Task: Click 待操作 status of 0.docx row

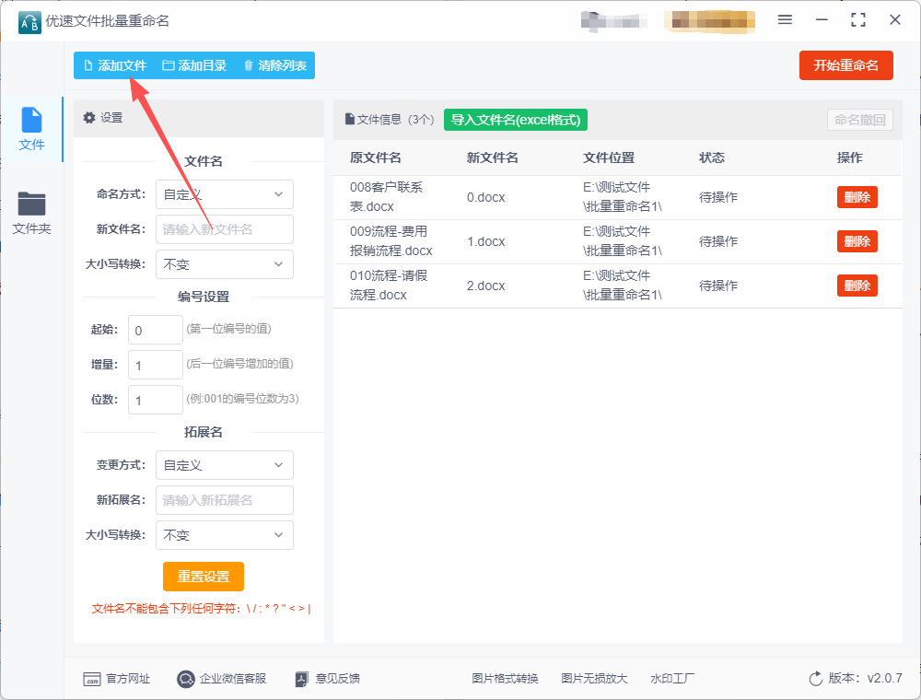Action: (717, 197)
